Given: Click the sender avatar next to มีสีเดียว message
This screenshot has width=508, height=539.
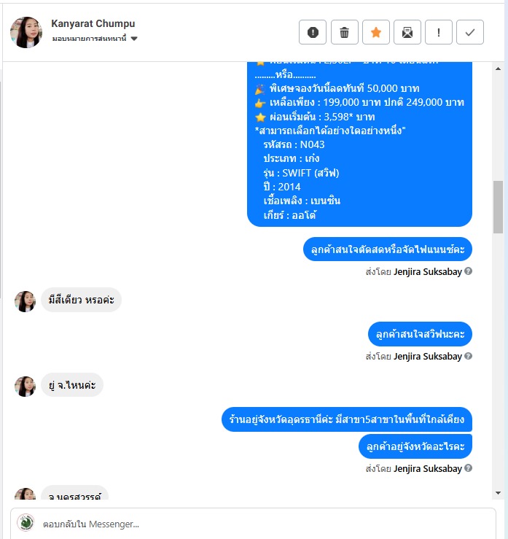Looking at the screenshot, I should [25, 301].
